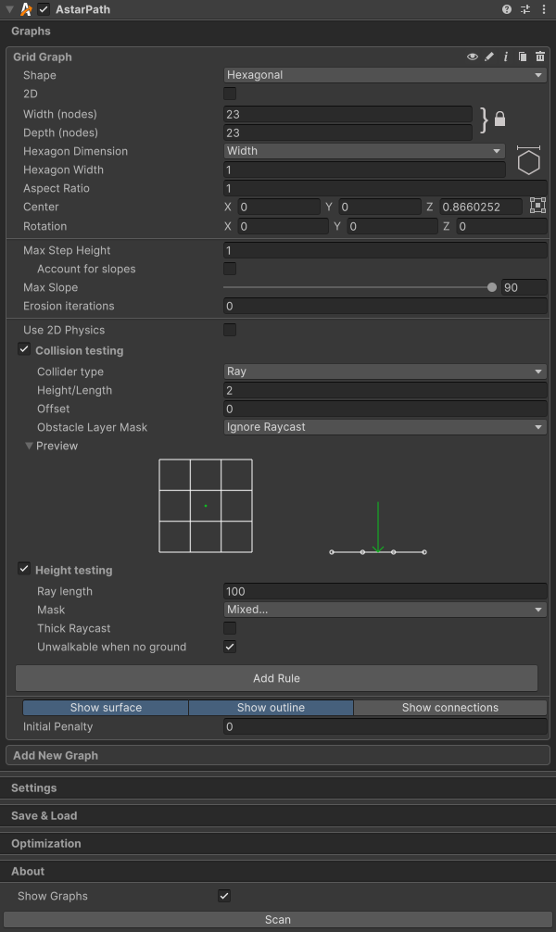Click the snap center position icon
Image resolution: width=556 pixels, height=932 pixels.
[537, 206]
